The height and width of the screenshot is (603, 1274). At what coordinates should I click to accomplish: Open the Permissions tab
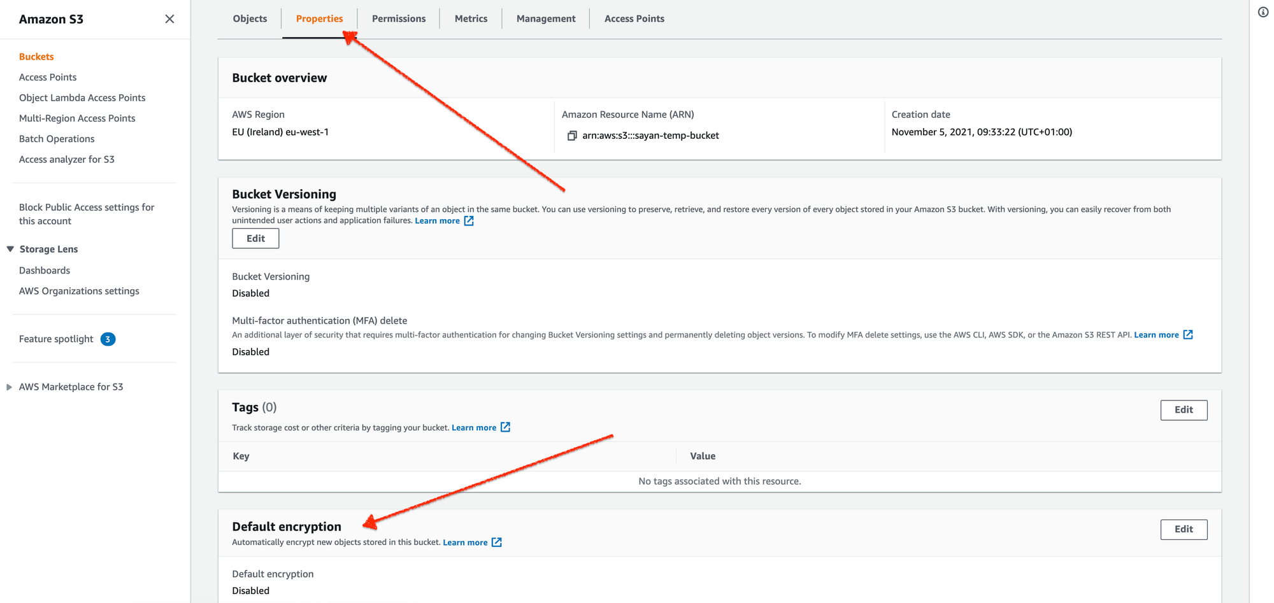pyautogui.click(x=398, y=18)
